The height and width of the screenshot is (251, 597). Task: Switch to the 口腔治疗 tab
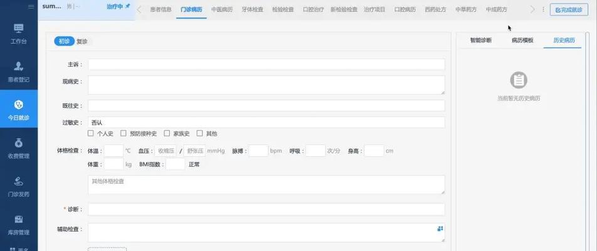(x=314, y=10)
